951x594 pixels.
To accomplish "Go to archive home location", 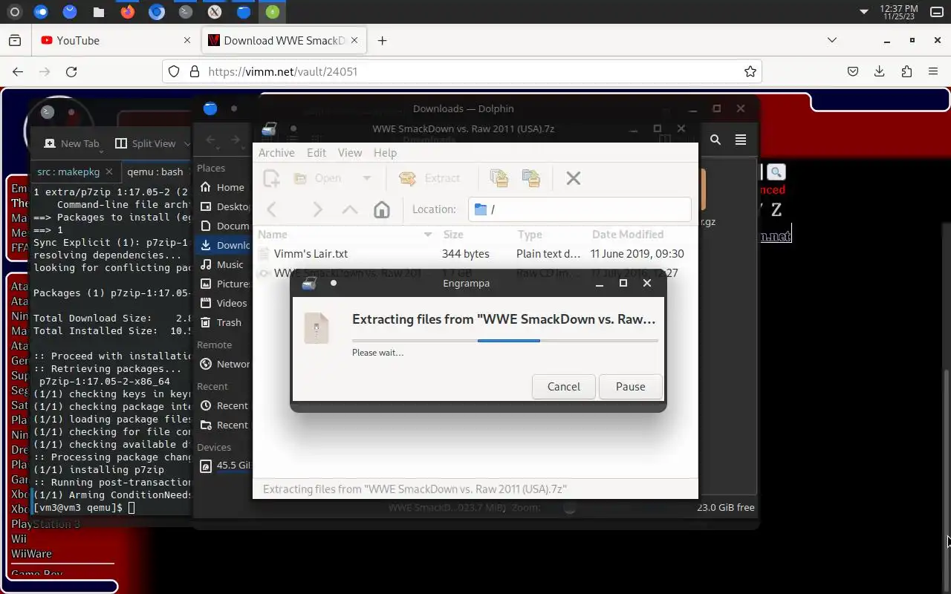I will tap(382, 209).
